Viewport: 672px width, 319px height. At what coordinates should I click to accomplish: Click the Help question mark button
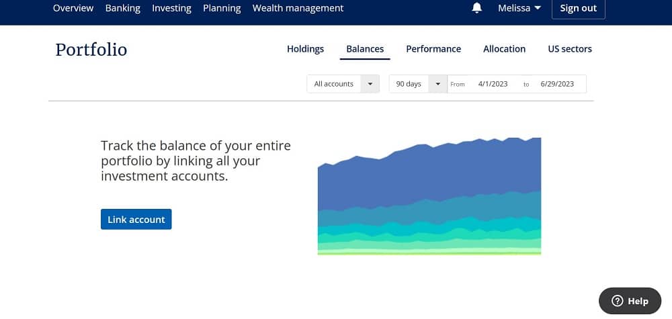[x=630, y=301]
